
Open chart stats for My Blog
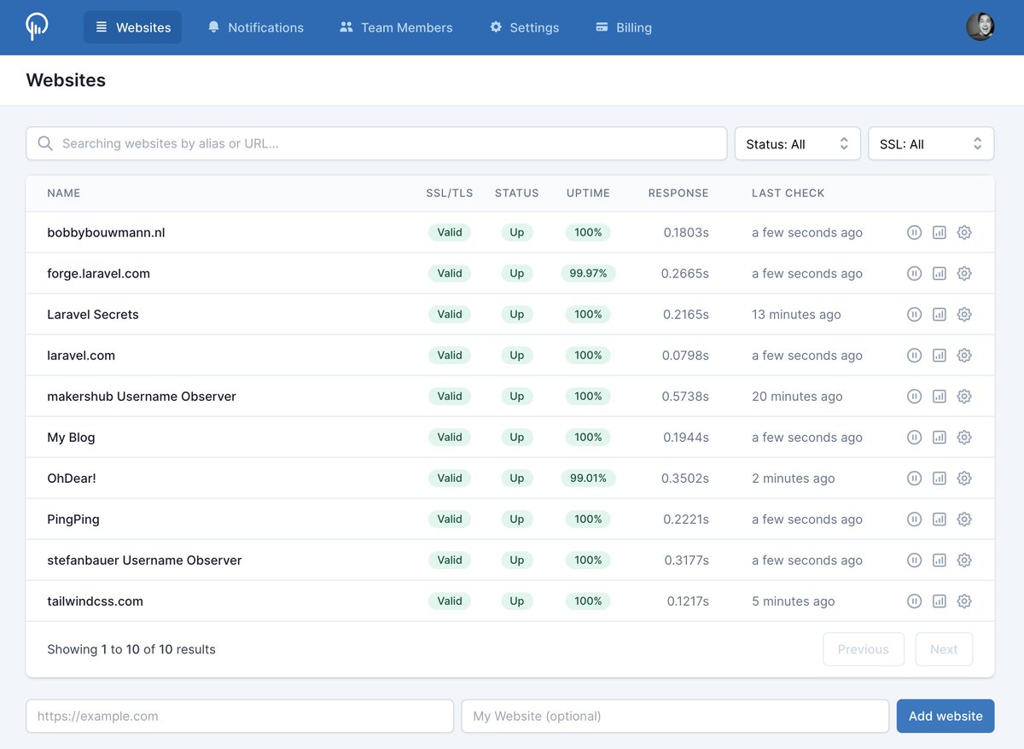coord(940,437)
